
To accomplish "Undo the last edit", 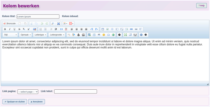I will click(x=42, y=23).
